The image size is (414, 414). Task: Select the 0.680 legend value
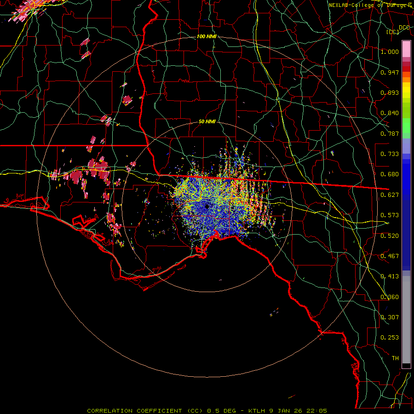(390, 174)
